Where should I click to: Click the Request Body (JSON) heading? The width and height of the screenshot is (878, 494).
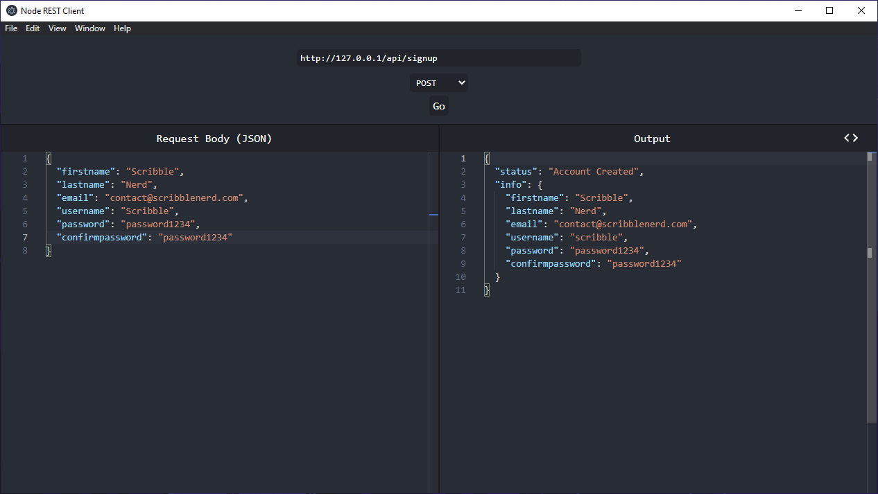click(x=214, y=139)
